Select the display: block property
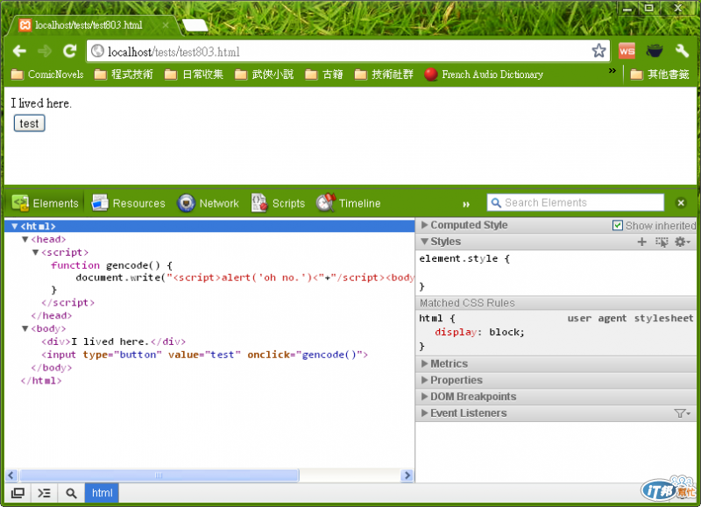701x507 pixels. coord(479,333)
